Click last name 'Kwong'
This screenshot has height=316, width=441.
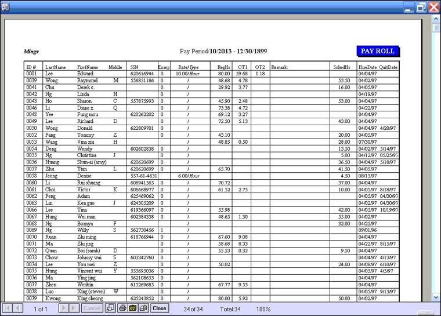point(53,299)
